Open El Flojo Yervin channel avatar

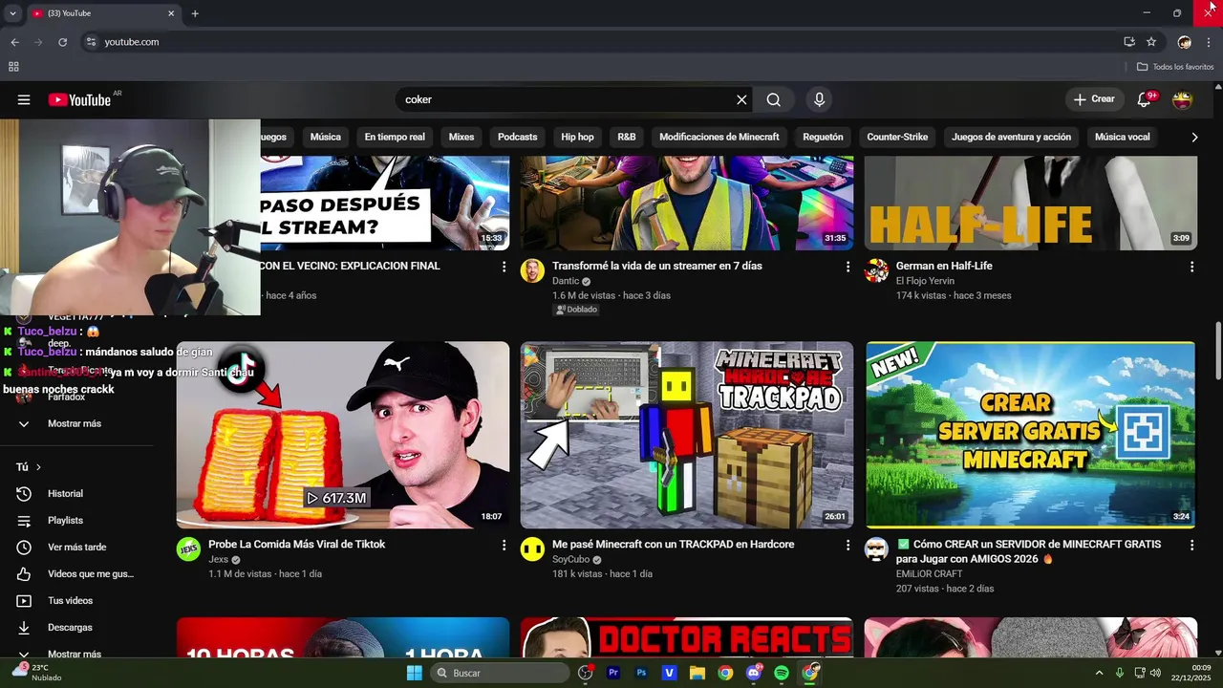(x=876, y=270)
